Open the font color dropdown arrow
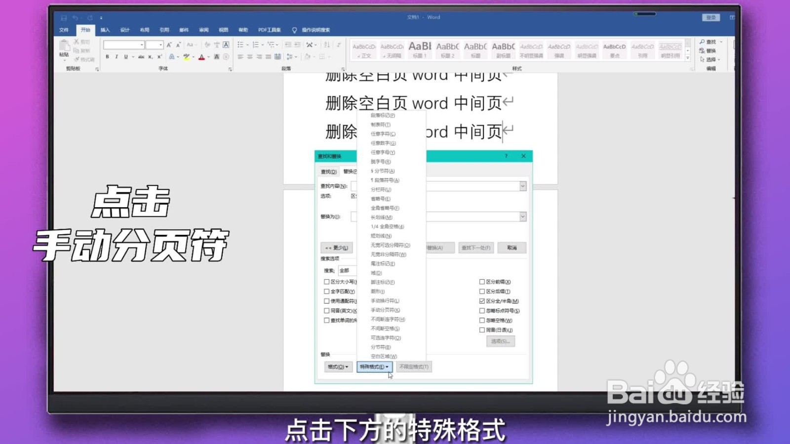Viewport: 790px width, 444px height. click(208, 57)
